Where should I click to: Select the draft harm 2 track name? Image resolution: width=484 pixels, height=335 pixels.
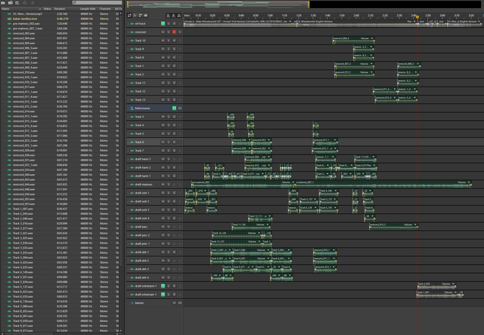click(x=143, y=167)
